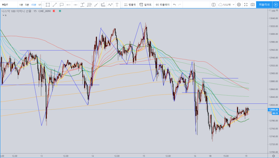Image resolution: width=279 pixels, height=158 pixels.
Task: Select the Trend Line drawing tool
Action: [x=54, y=5]
